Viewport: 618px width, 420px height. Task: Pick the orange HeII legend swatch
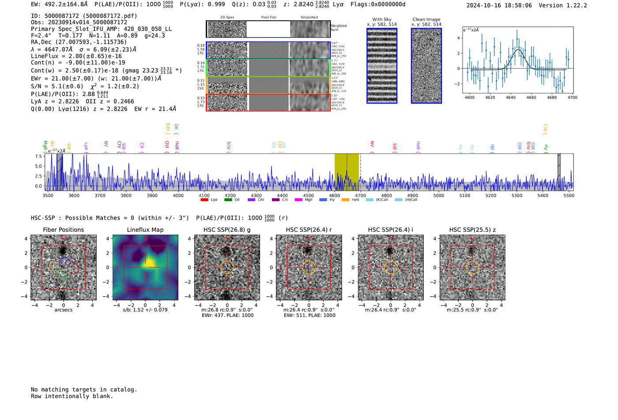[346, 200]
